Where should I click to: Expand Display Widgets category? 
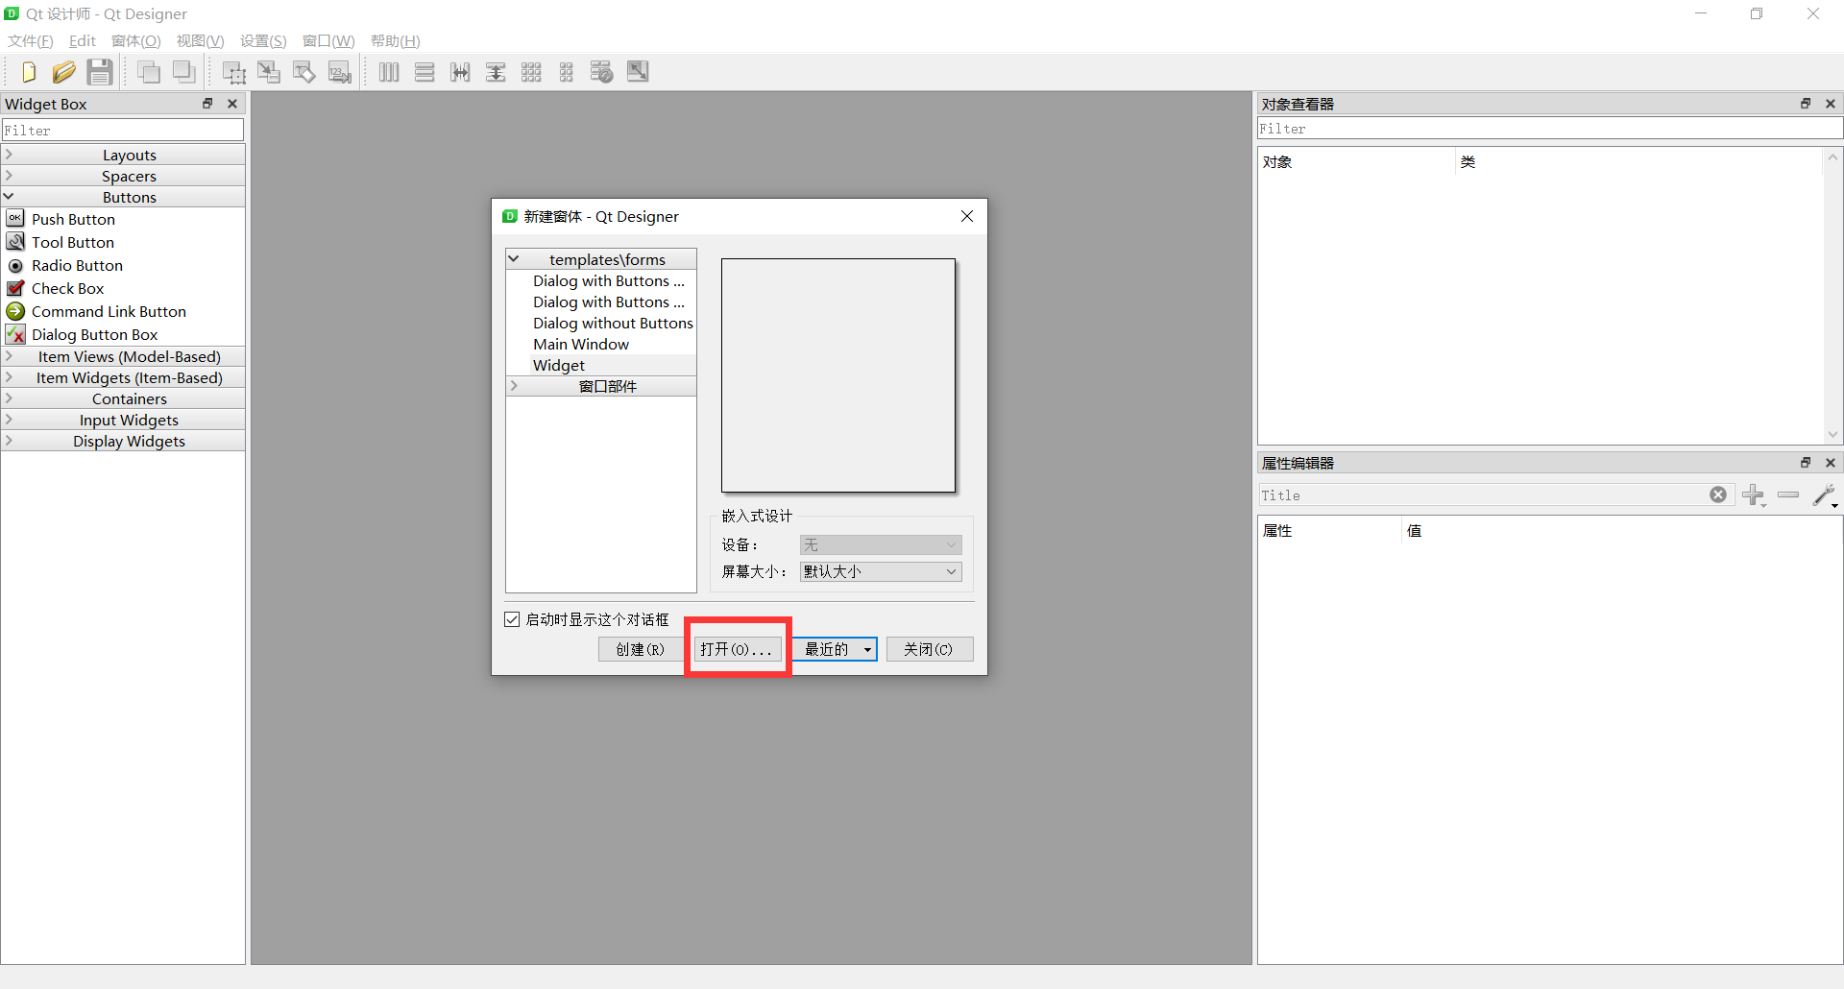[123, 441]
